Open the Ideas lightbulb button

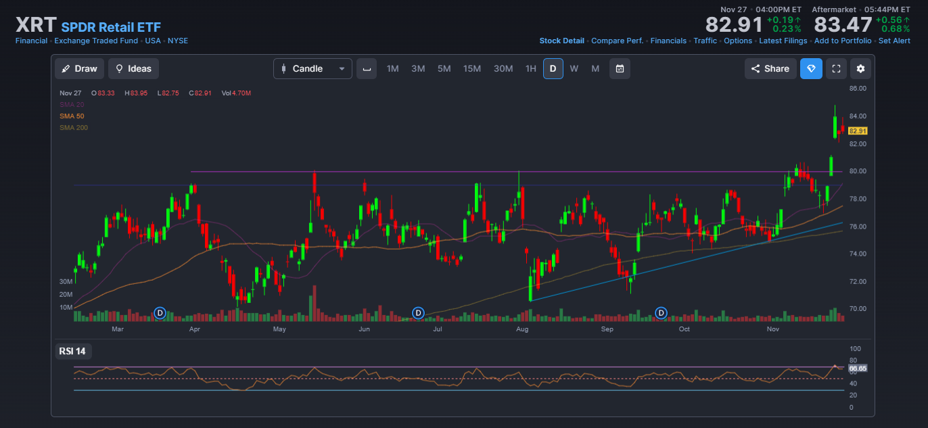click(134, 68)
